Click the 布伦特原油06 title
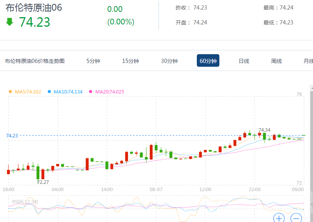The height and width of the screenshot is (222, 313). point(34,8)
